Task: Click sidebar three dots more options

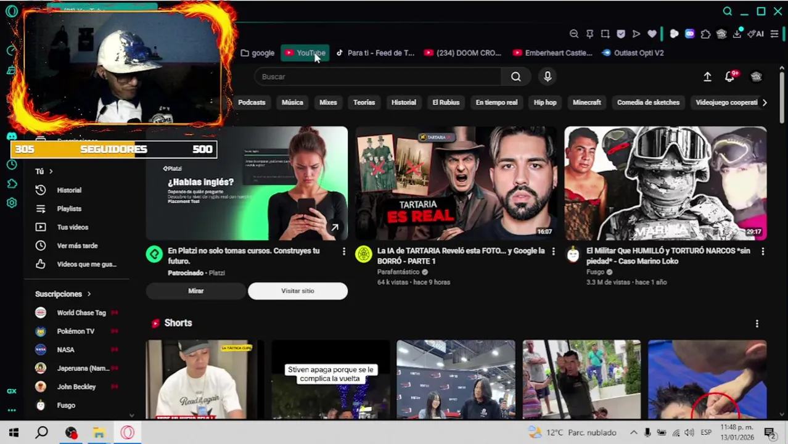Action: point(12,410)
